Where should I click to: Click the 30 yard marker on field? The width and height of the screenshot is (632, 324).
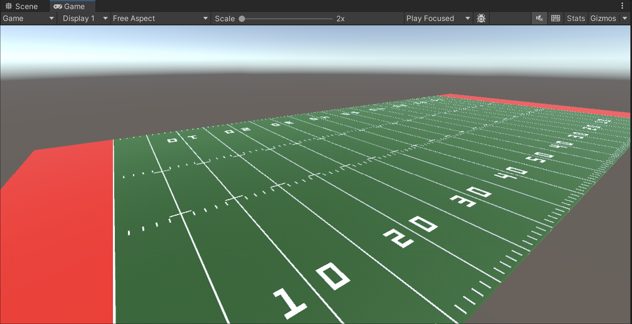click(471, 197)
